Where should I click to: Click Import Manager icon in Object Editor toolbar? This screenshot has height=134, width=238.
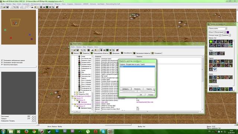pyautogui.click(x=113, y=50)
